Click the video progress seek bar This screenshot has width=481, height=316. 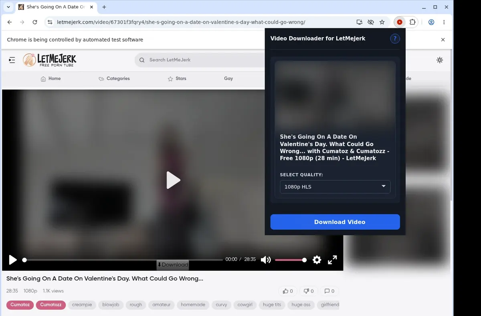click(122, 260)
